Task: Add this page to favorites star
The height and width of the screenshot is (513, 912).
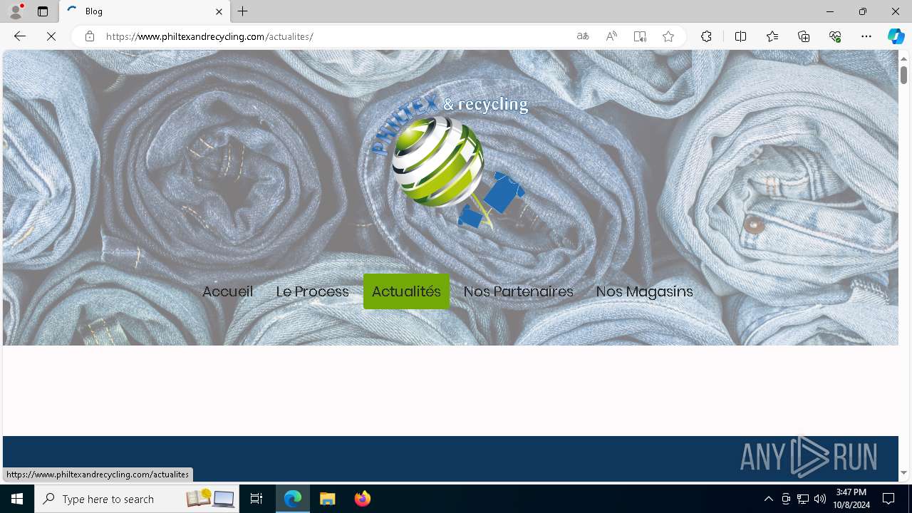Action: tap(668, 36)
